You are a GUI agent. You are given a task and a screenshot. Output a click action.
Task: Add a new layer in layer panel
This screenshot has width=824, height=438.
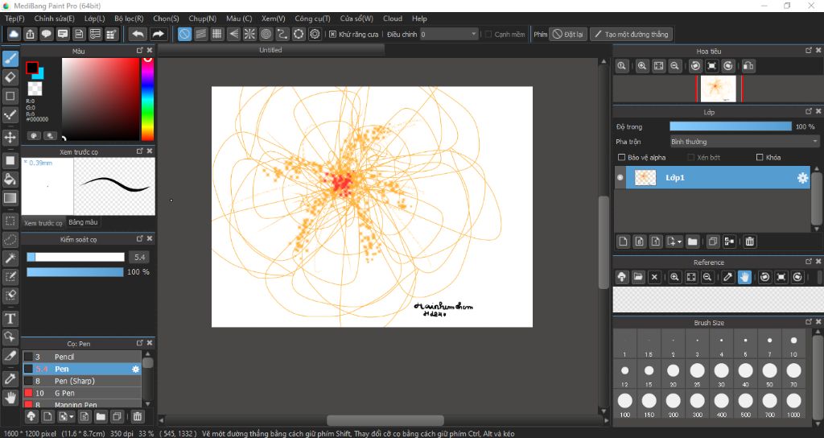click(x=624, y=242)
